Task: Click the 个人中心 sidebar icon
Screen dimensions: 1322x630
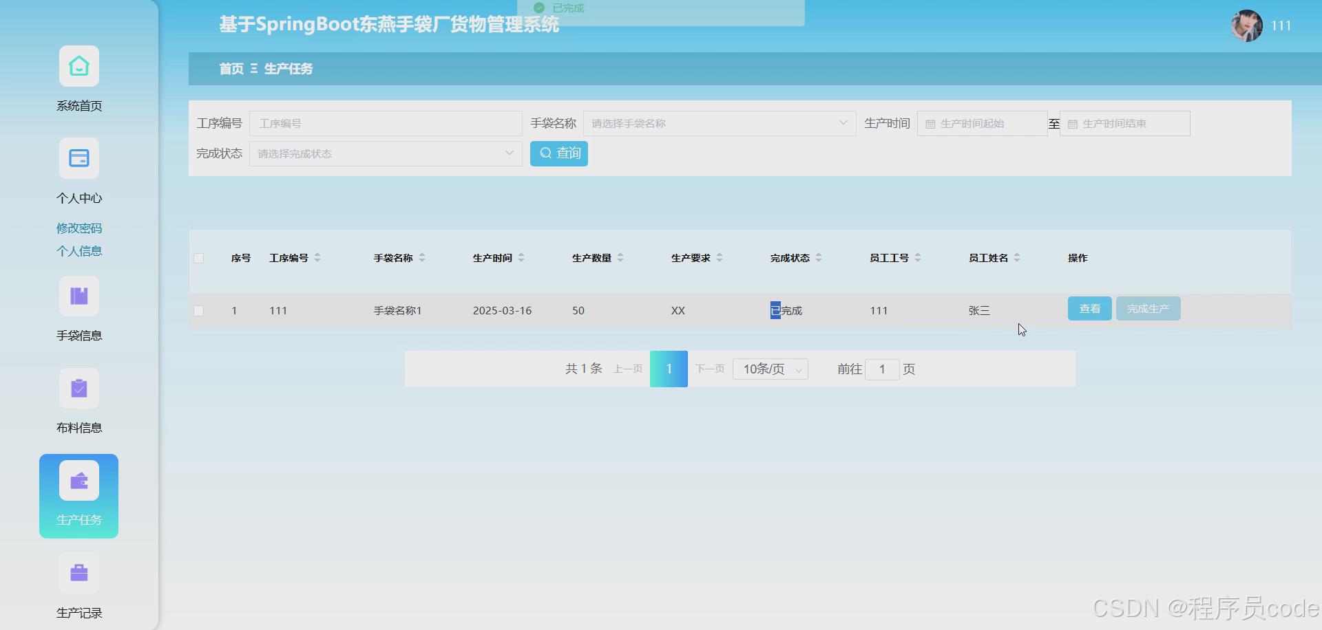Action: 78,157
